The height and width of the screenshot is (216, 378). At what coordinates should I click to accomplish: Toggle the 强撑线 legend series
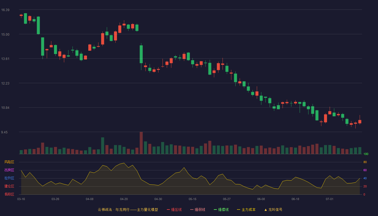click(221, 210)
